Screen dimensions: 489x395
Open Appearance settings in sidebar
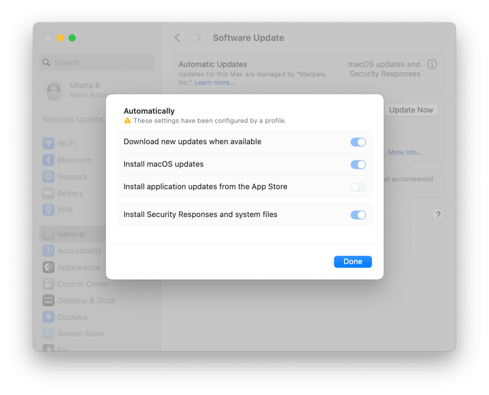click(x=72, y=267)
